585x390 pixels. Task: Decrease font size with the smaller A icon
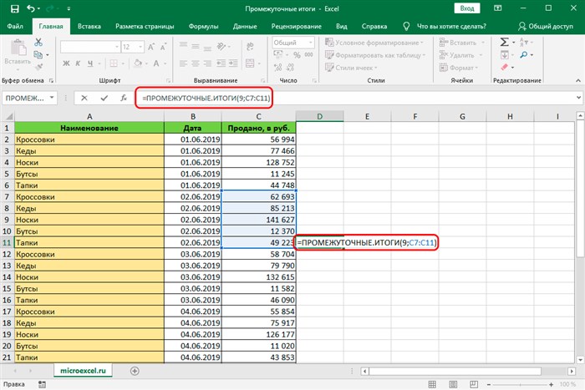coord(163,47)
